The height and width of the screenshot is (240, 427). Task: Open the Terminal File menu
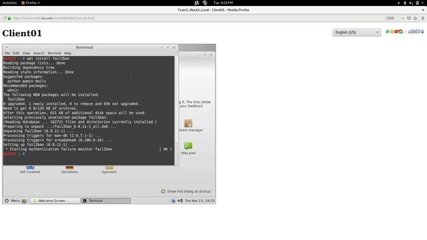point(7,53)
